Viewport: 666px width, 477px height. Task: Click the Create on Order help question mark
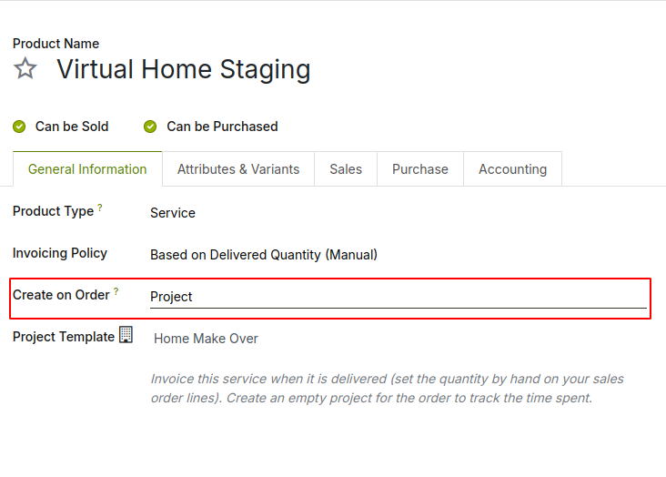coord(116,291)
